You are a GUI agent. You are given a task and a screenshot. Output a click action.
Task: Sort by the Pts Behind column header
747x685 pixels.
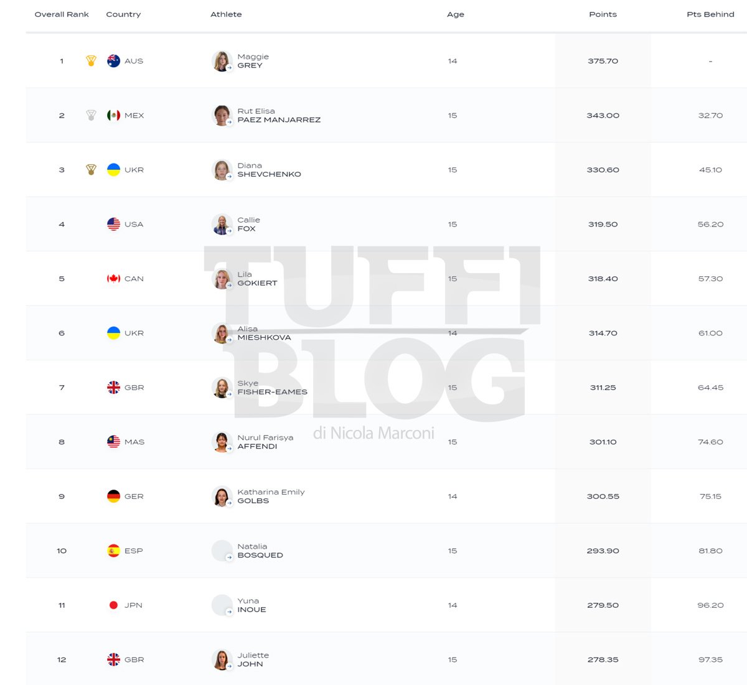[710, 14]
